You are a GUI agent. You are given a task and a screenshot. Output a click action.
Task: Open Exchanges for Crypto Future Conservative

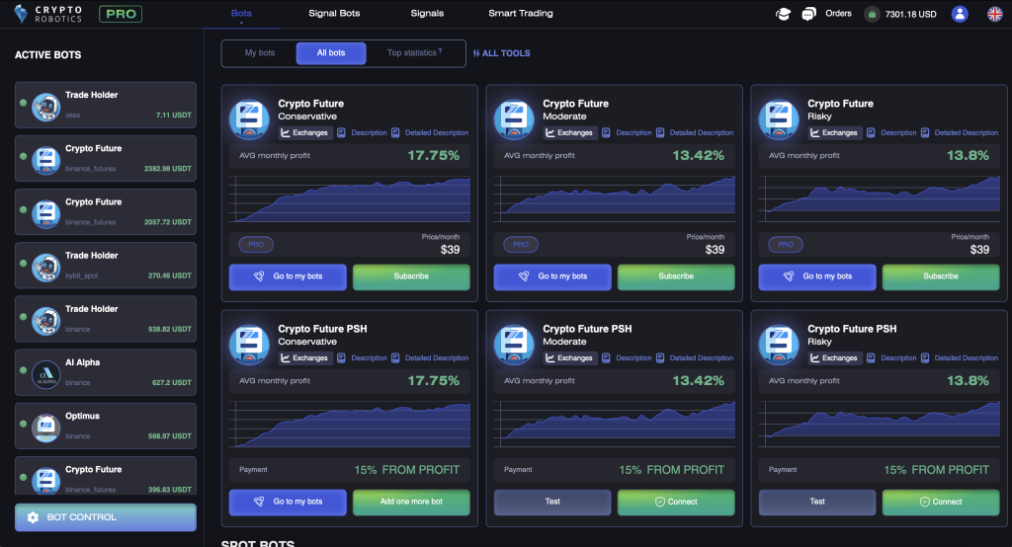pos(304,133)
